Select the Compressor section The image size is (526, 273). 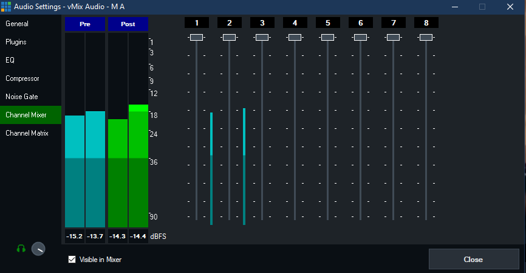coord(22,78)
